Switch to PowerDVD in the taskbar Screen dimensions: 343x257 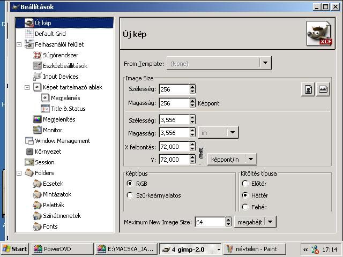click(x=60, y=249)
